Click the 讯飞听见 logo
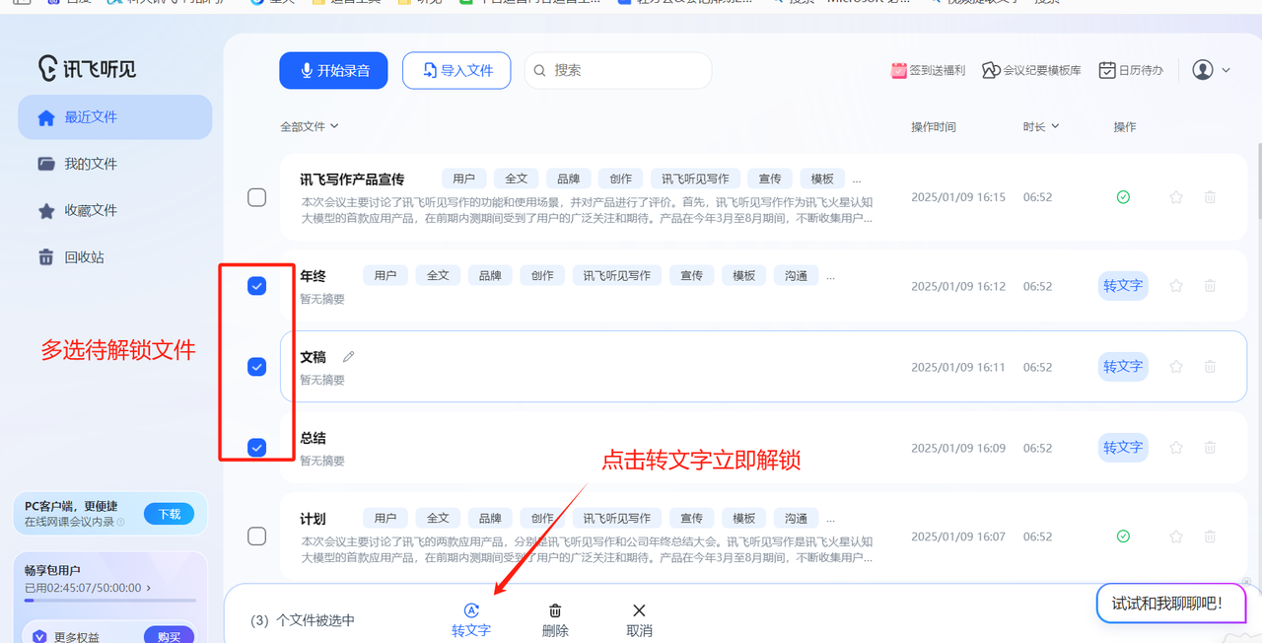1262x643 pixels. (x=87, y=67)
